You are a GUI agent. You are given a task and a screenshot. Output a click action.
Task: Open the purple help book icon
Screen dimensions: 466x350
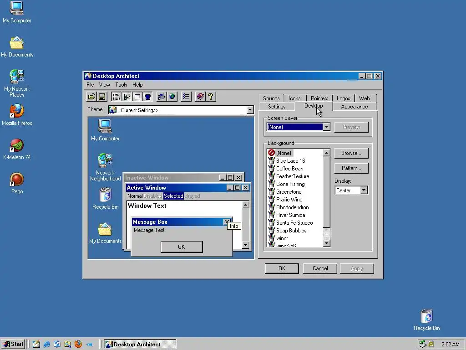[200, 97]
